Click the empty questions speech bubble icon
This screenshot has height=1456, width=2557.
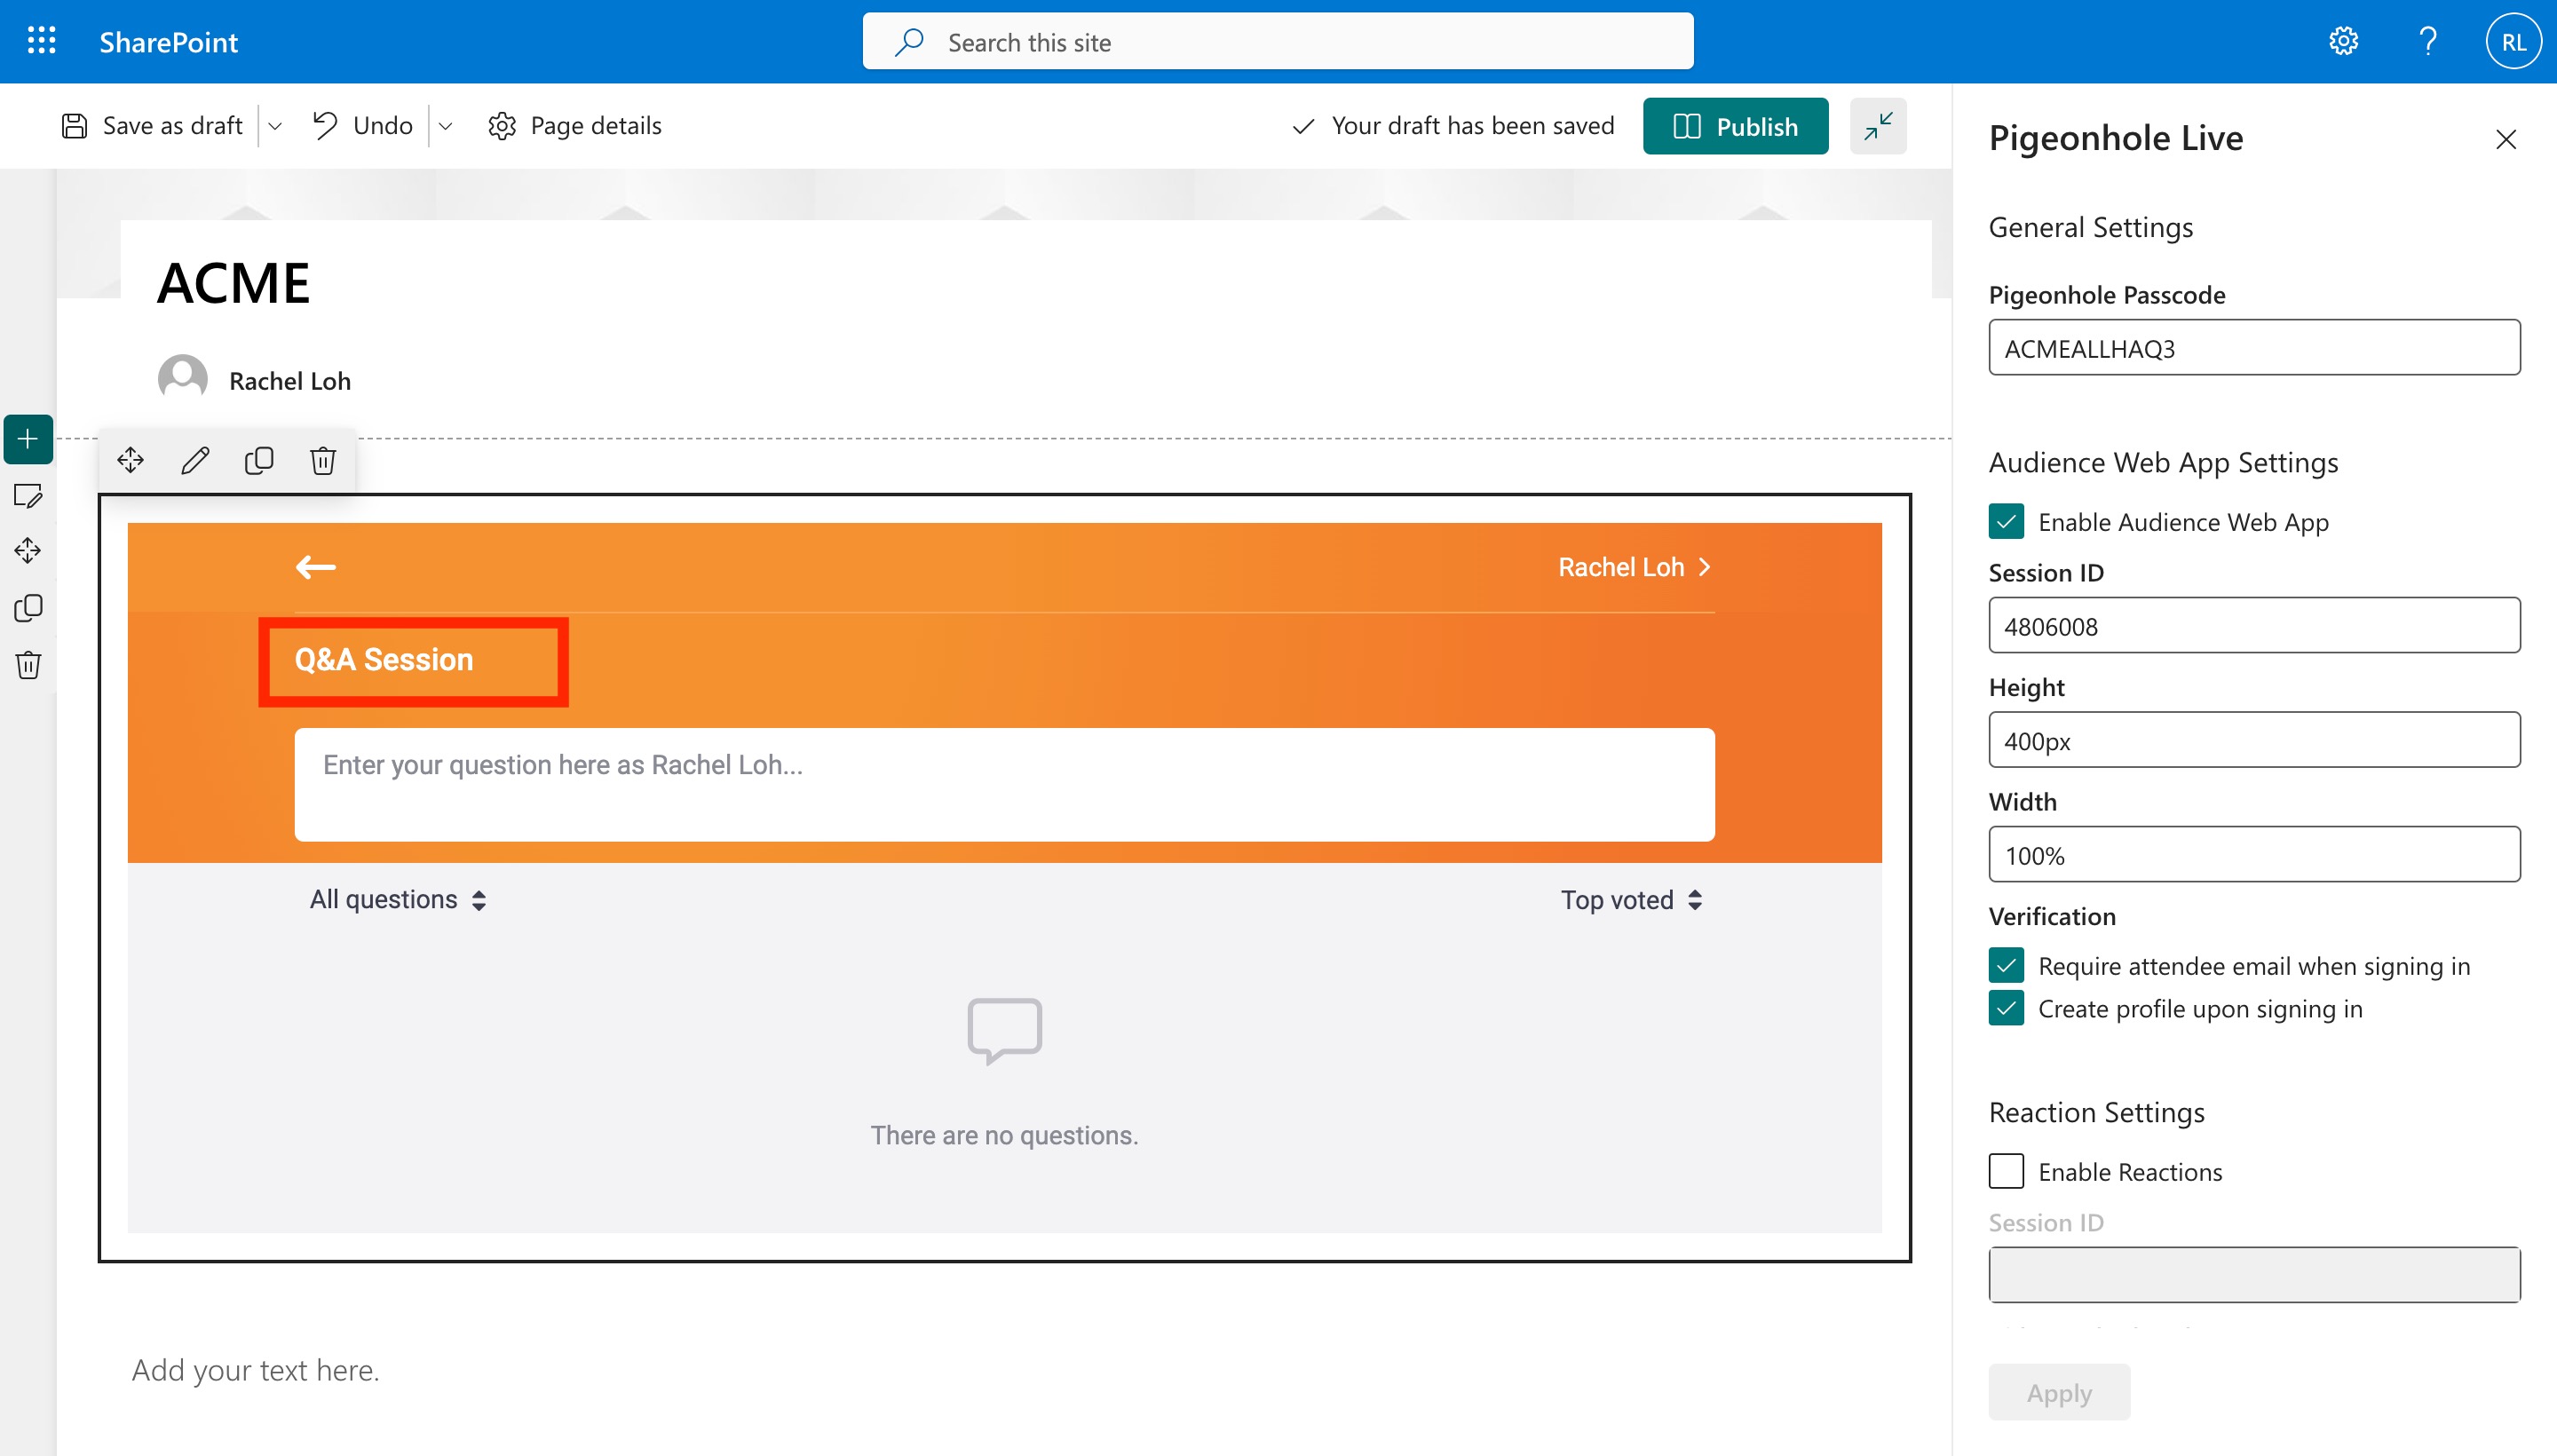[x=1004, y=1030]
